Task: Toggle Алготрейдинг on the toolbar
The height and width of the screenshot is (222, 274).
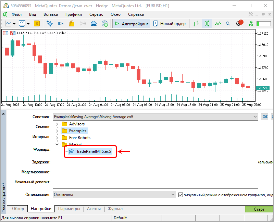Action: click(131, 24)
